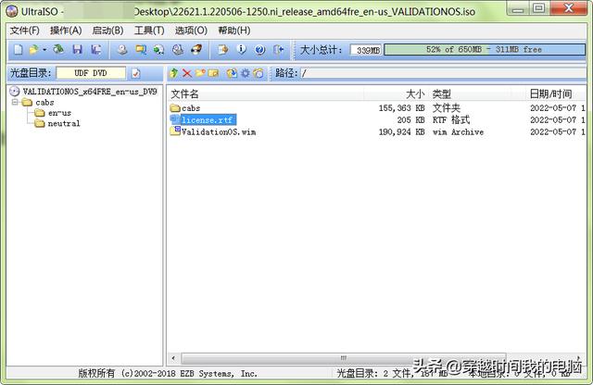Open the 操作(A) menu

(66, 31)
